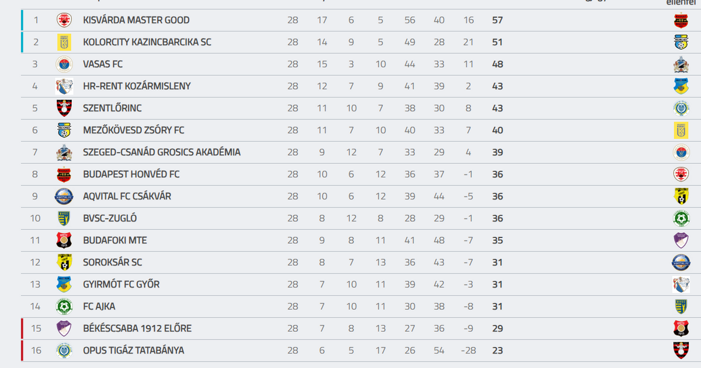Image resolution: width=701 pixels, height=368 pixels.
Task: Click Szentlőrinc team crest beside name
Action: (64, 108)
